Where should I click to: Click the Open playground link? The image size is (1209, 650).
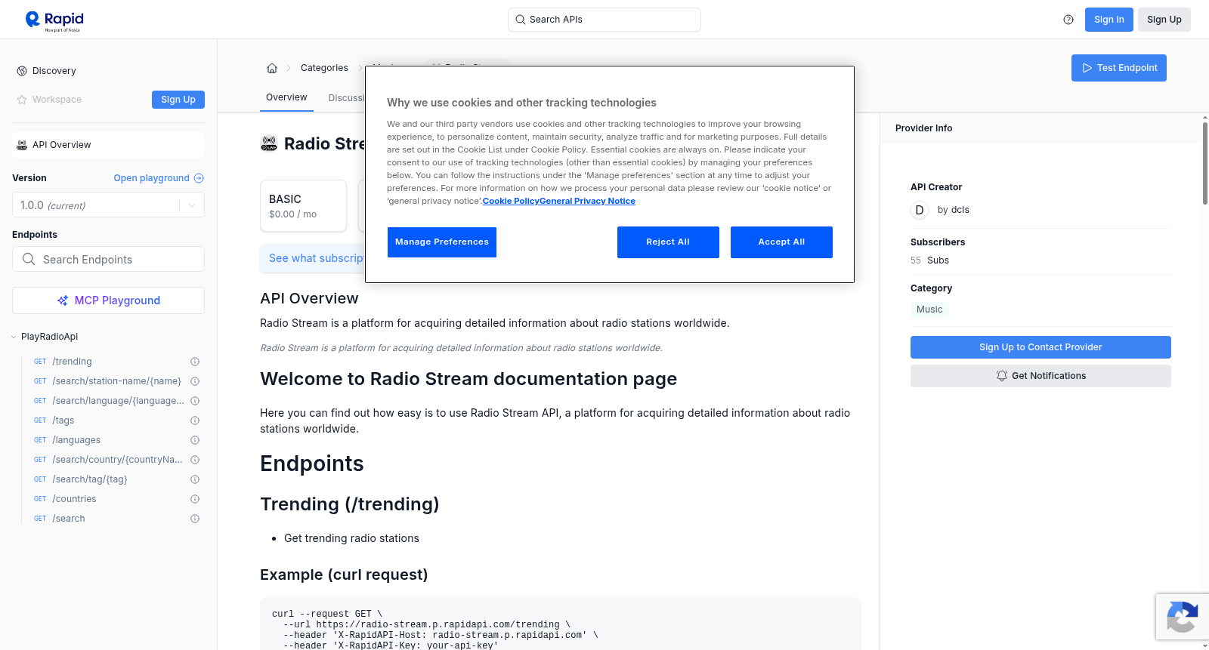coord(159,178)
